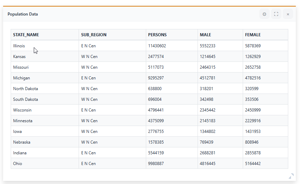
Task: Select South Dakota in the table
Action: coord(26,99)
